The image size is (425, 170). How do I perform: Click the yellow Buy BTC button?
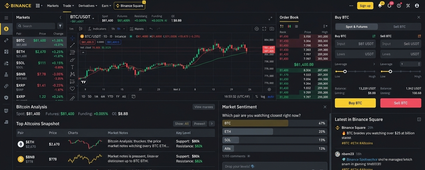click(x=355, y=103)
